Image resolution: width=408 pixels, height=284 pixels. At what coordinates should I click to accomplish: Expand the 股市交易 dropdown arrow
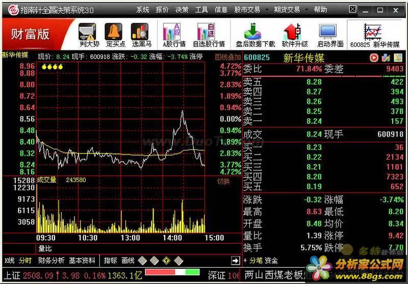pyautogui.click(x=267, y=10)
